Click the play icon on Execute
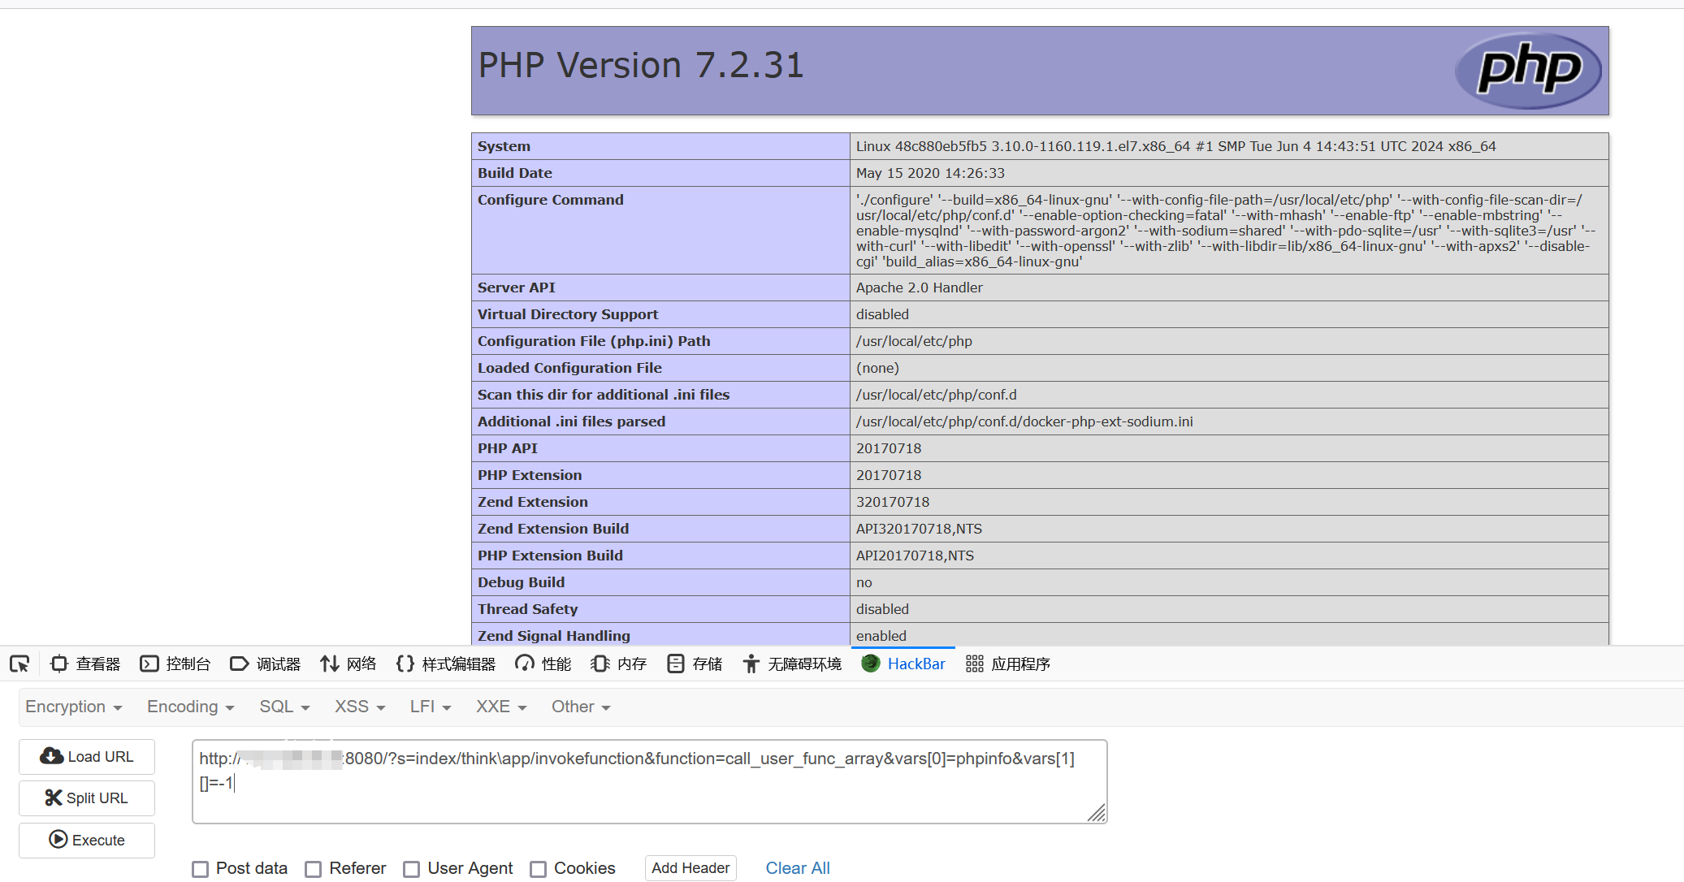Screen dimensions: 1684x882 point(58,839)
